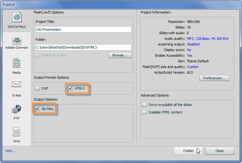Click the Browse... folder button
The image size is (242, 163).
(120, 55)
